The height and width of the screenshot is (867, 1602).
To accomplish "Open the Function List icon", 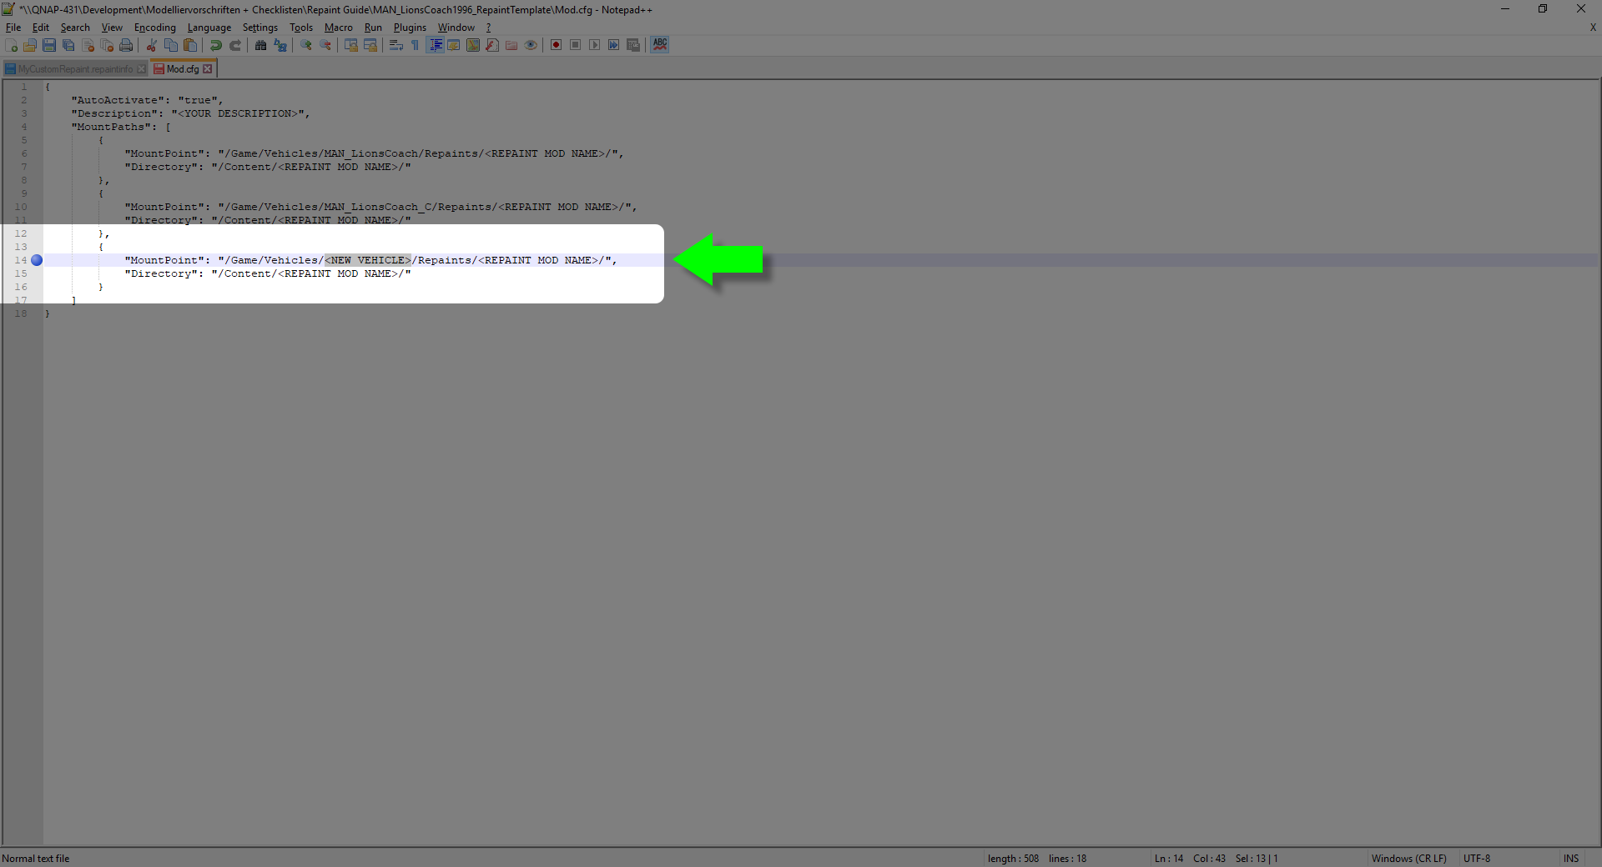I will [x=492, y=45].
